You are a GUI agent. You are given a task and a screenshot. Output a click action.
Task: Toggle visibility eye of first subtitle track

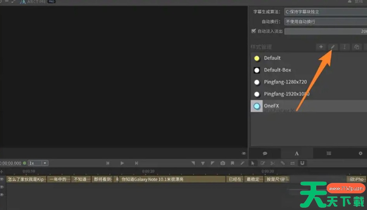(2, 179)
